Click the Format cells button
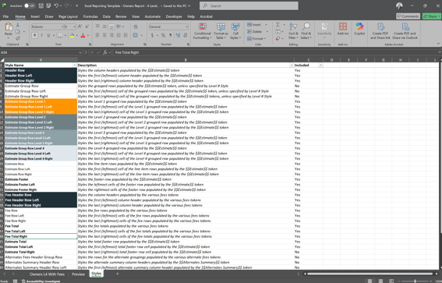Screen dimensions: 442x283 click(257, 38)
